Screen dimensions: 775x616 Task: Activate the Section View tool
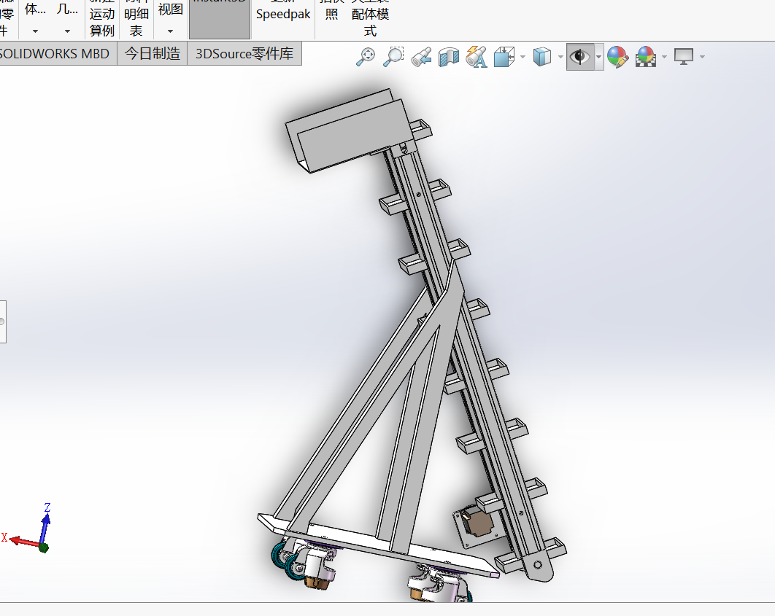pos(449,57)
